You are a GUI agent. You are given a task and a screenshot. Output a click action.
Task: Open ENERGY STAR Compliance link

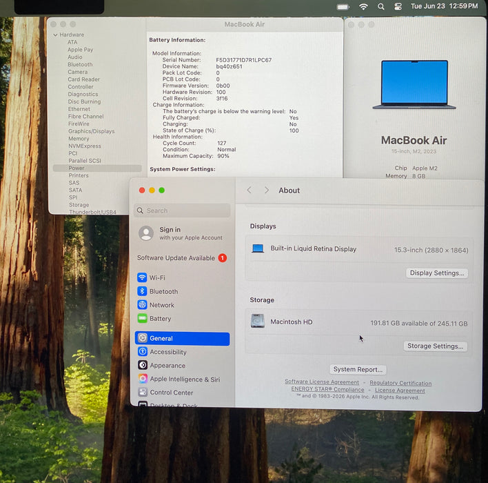coord(327,389)
